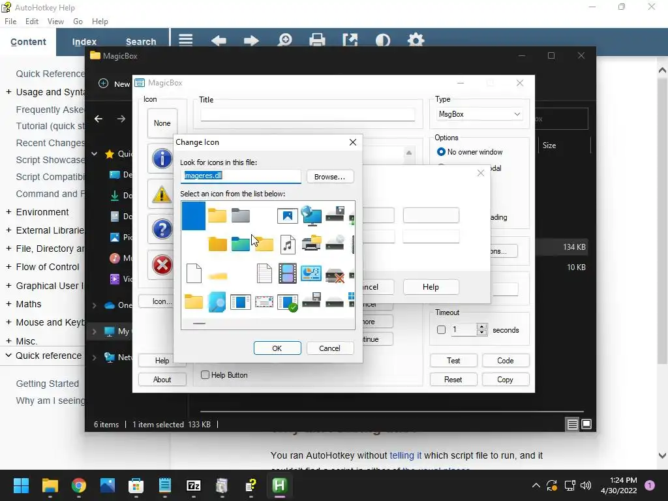The width and height of the screenshot is (668, 501).
Task: Open the Windows Start menu
Action: pos(21,485)
